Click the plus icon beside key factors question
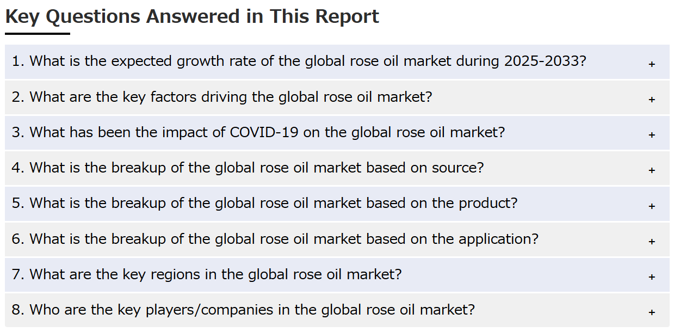 tap(652, 100)
